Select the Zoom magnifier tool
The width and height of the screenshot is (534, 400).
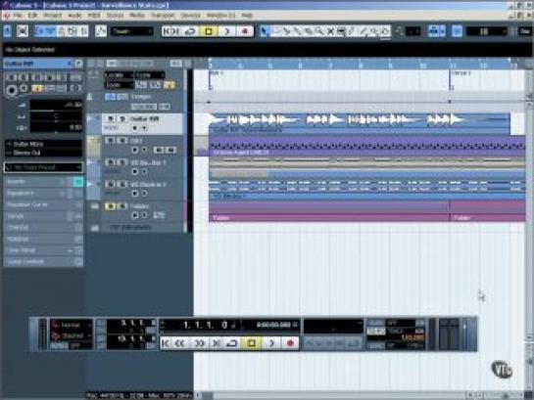(319, 31)
